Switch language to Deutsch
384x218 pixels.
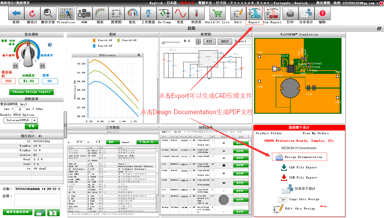pos(301,3)
